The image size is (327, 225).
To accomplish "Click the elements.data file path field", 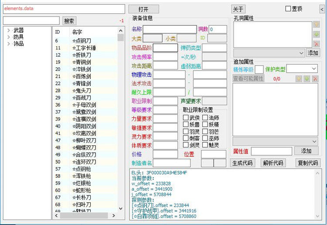I will click(64, 9).
